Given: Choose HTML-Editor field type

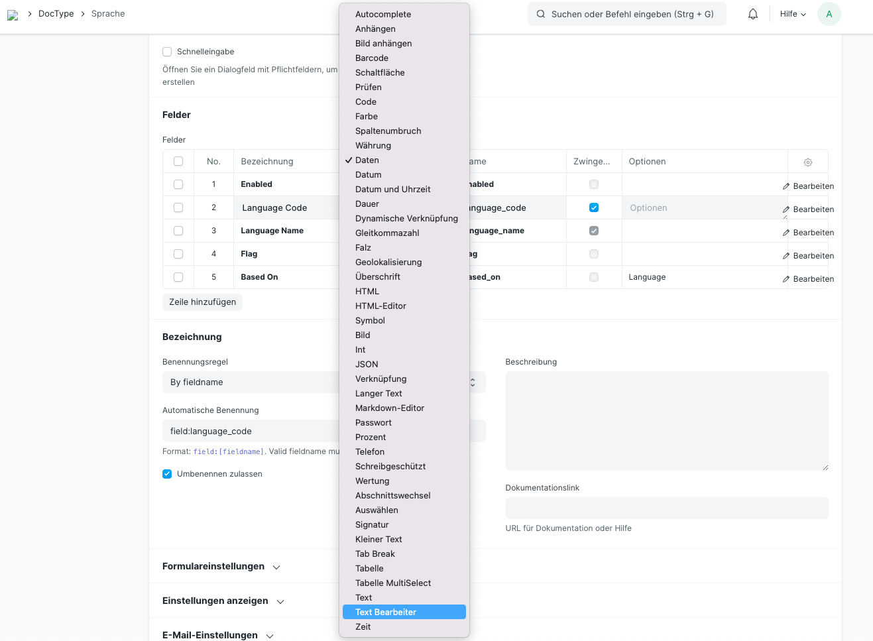Looking at the screenshot, I should pos(404,306).
